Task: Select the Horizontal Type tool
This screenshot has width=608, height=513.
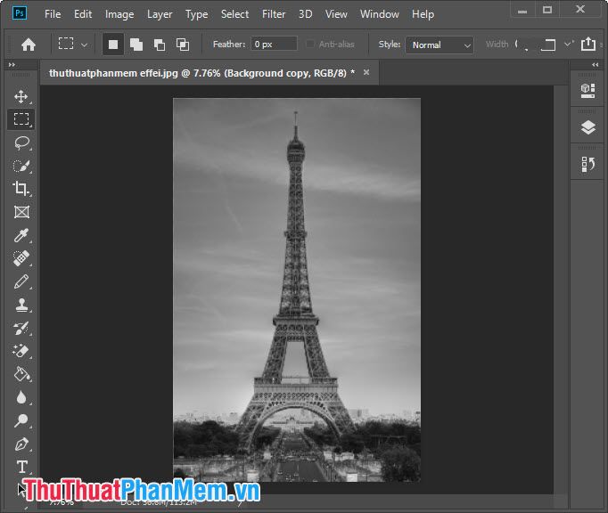Action: coord(21,467)
